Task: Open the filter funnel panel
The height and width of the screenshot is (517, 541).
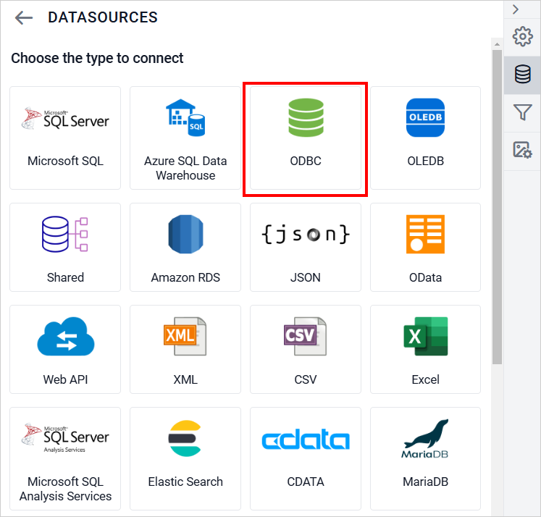Action: 522,112
